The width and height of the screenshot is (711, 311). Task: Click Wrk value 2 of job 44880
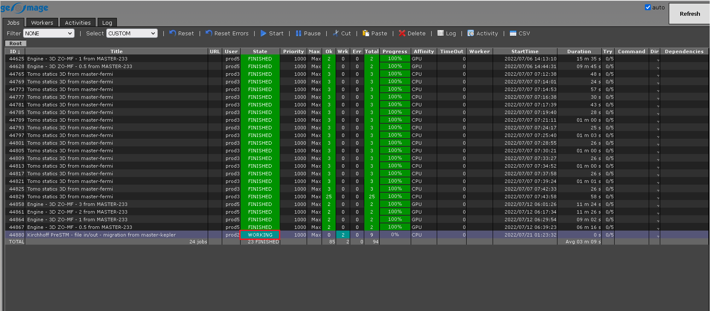click(343, 235)
